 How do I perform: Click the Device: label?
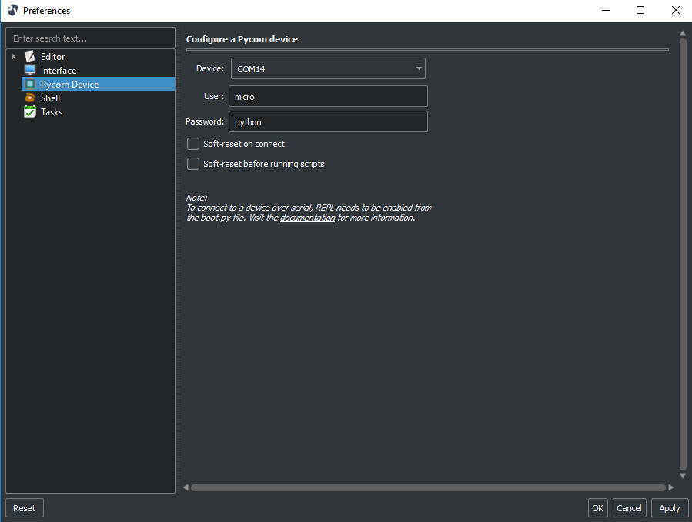pos(210,68)
